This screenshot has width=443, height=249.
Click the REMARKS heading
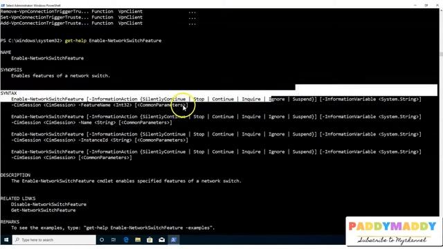click(10, 222)
